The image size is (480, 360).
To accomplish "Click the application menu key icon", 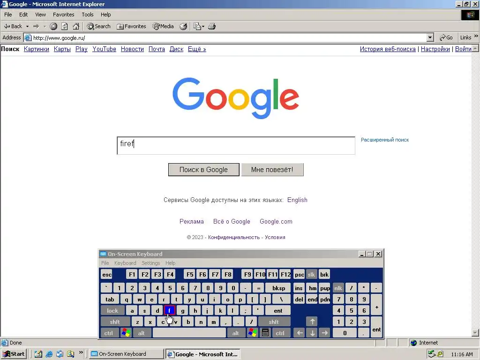I will [265, 333].
